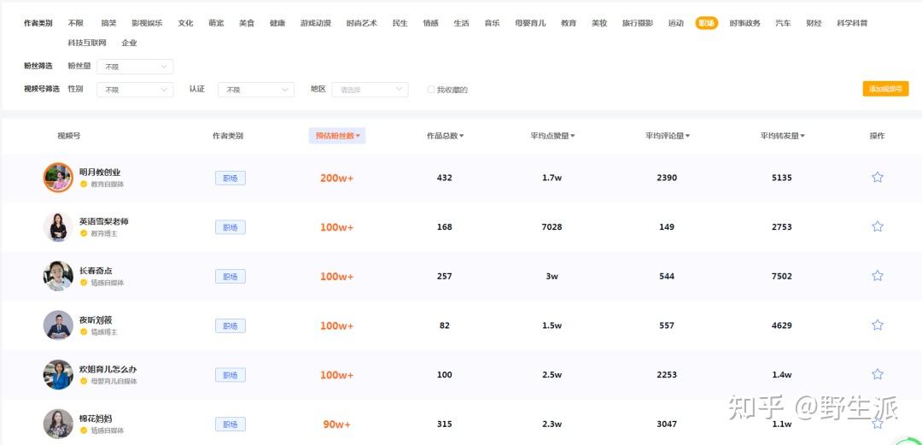This screenshot has height=445, width=922.
Task: Select the 影视娱乐 category
Action: 147,24
